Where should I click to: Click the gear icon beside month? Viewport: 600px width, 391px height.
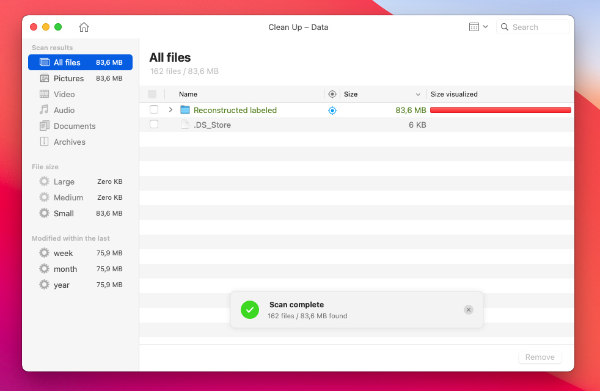pos(45,269)
